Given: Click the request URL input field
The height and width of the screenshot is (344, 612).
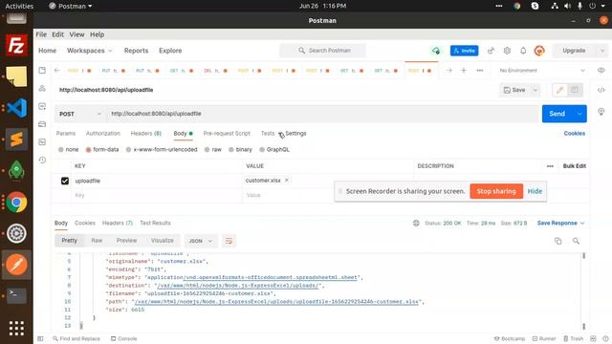Looking at the screenshot, I should coord(322,114).
